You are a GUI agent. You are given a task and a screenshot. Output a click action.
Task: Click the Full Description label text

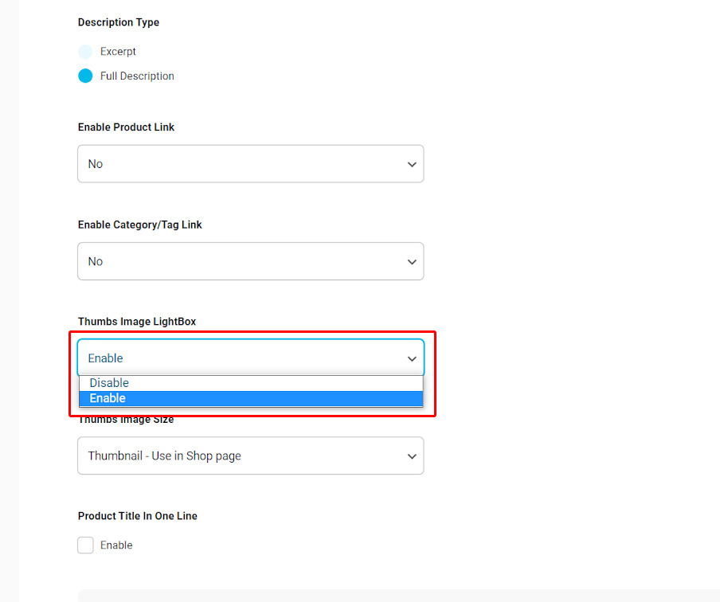pos(137,76)
